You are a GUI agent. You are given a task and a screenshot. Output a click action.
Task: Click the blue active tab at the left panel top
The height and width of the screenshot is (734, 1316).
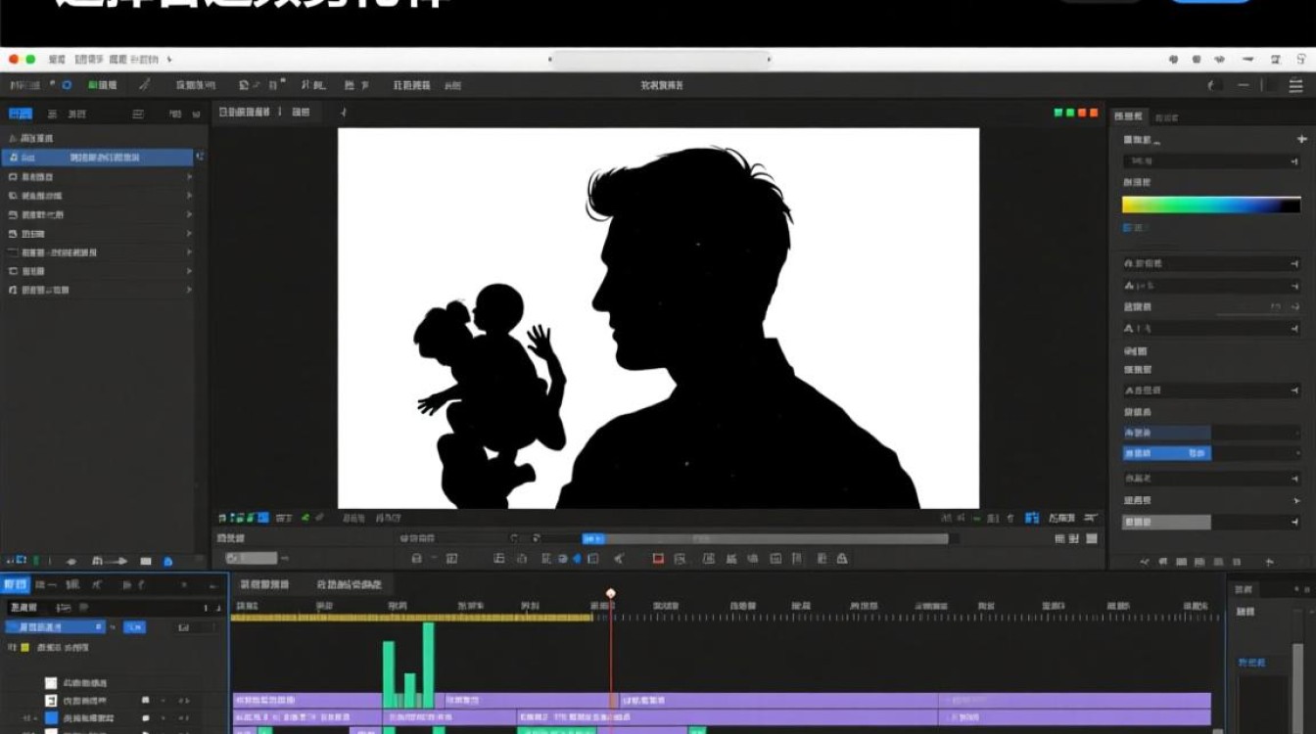[x=20, y=114]
